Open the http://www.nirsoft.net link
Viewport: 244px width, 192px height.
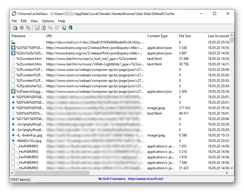[x=146, y=179]
